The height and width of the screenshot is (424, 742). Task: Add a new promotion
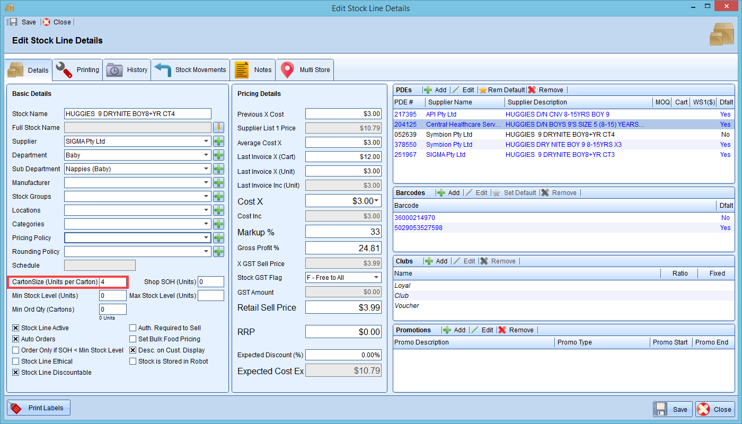[x=454, y=330]
